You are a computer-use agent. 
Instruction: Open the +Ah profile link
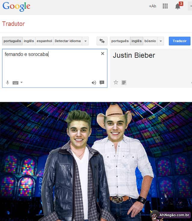[153, 6]
